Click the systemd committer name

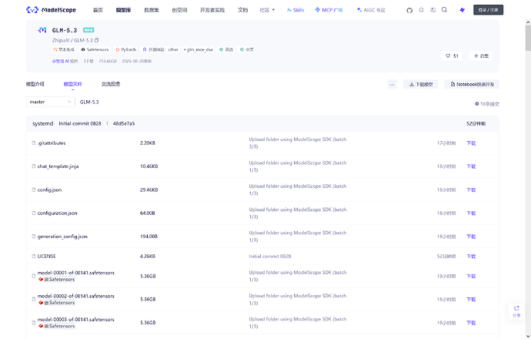[x=42, y=124]
